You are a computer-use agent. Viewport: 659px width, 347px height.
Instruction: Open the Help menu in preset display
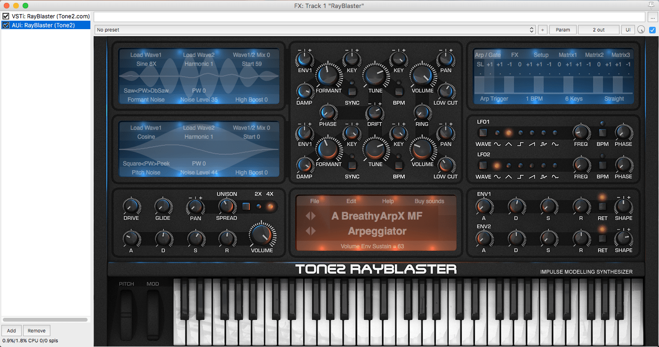tap(388, 201)
